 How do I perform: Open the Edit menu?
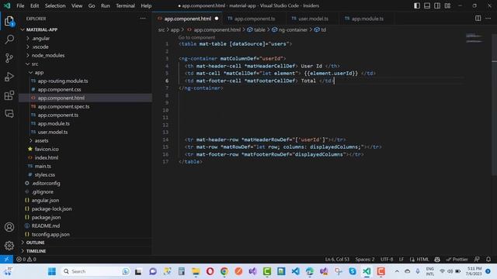tap(34, 5)
